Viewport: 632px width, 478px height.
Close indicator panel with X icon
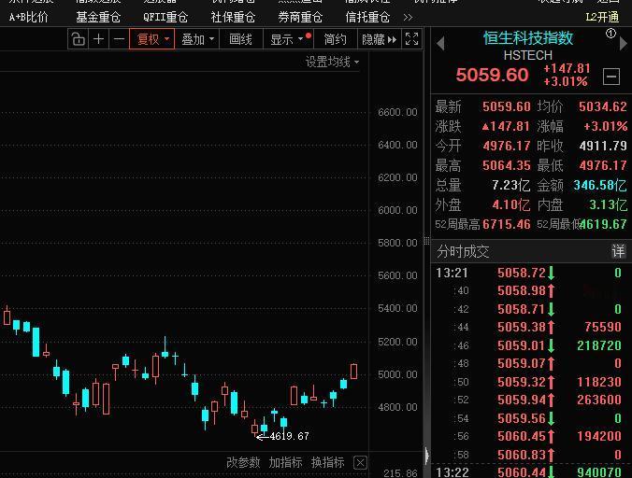tap(360, 463)
